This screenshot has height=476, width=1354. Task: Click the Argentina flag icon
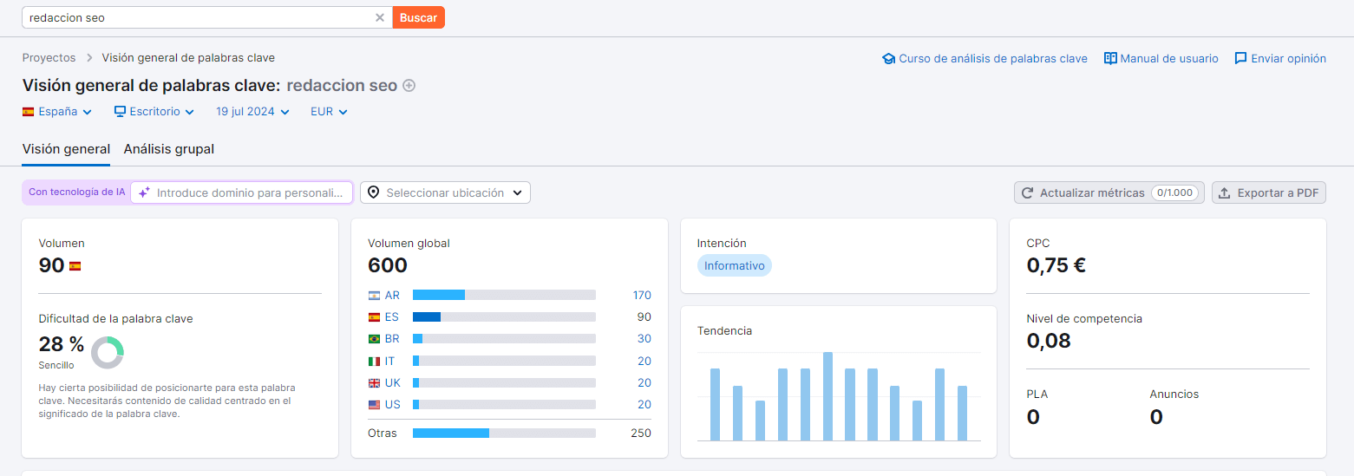pos(374,295)
